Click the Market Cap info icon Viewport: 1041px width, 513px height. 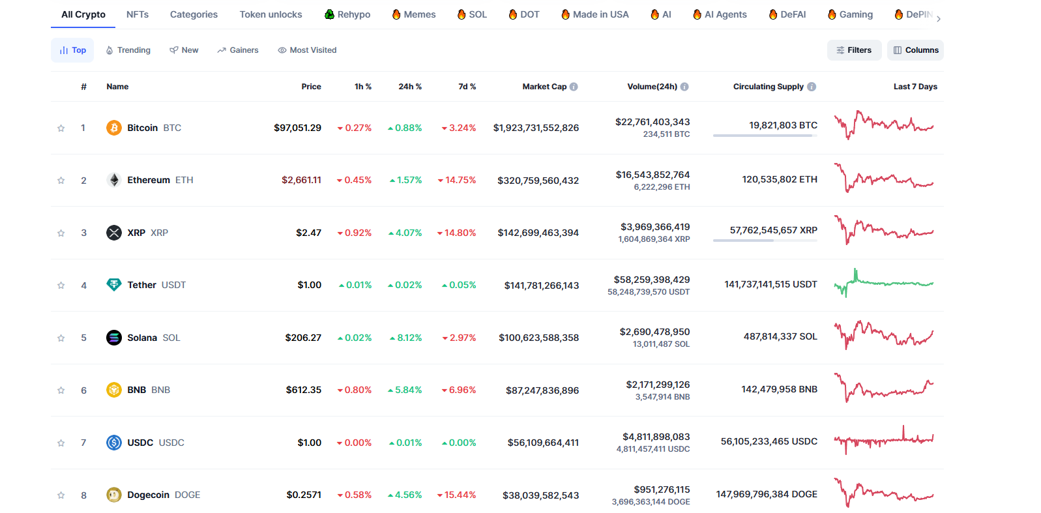tap(574, 87)
